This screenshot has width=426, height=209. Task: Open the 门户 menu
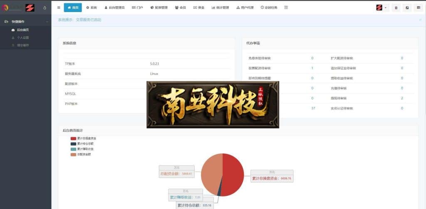click(137, 7)
